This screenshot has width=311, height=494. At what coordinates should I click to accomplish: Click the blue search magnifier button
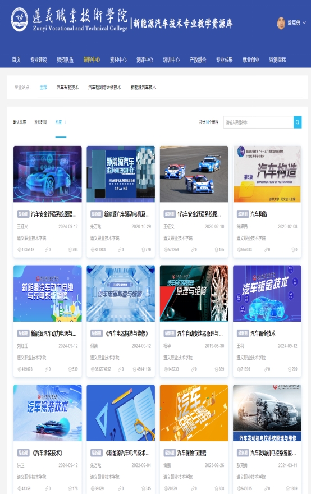[298, 122]
